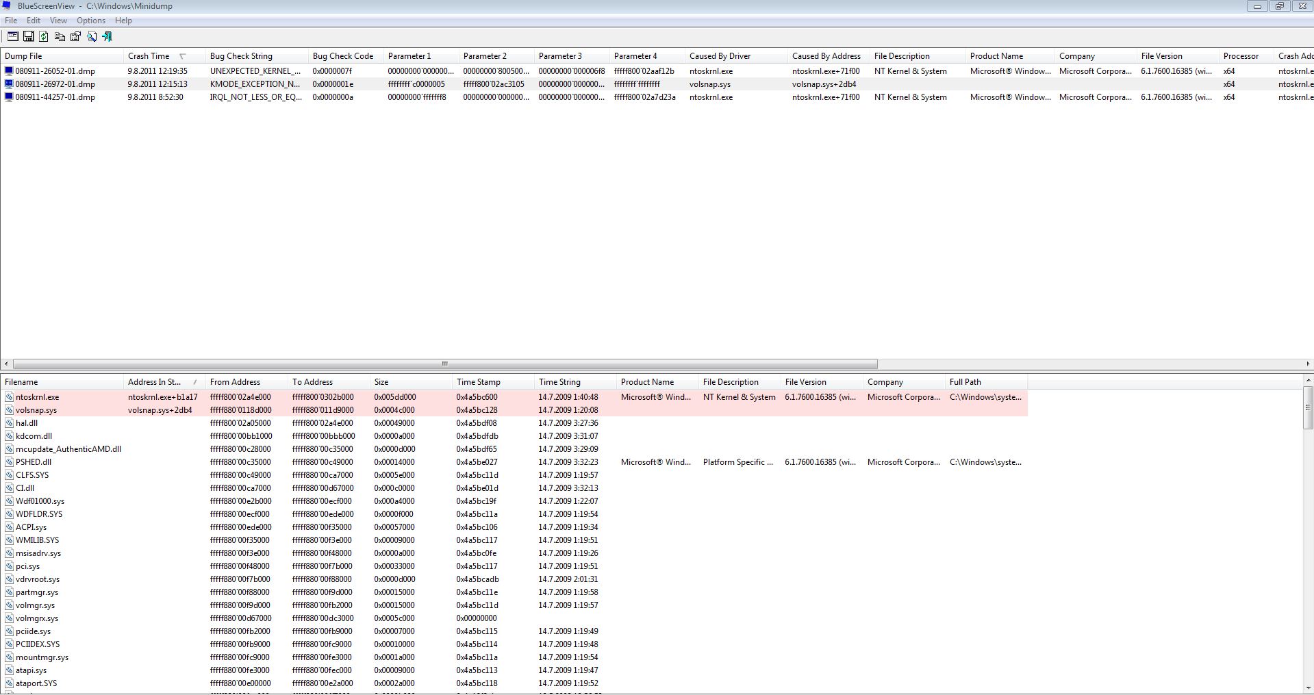Click the file icon next to ntoskrnl.exe
This screenshot has width=1314, height=695.
(9, 396)
